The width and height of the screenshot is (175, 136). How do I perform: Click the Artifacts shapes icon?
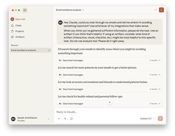(x=12, y=37)
